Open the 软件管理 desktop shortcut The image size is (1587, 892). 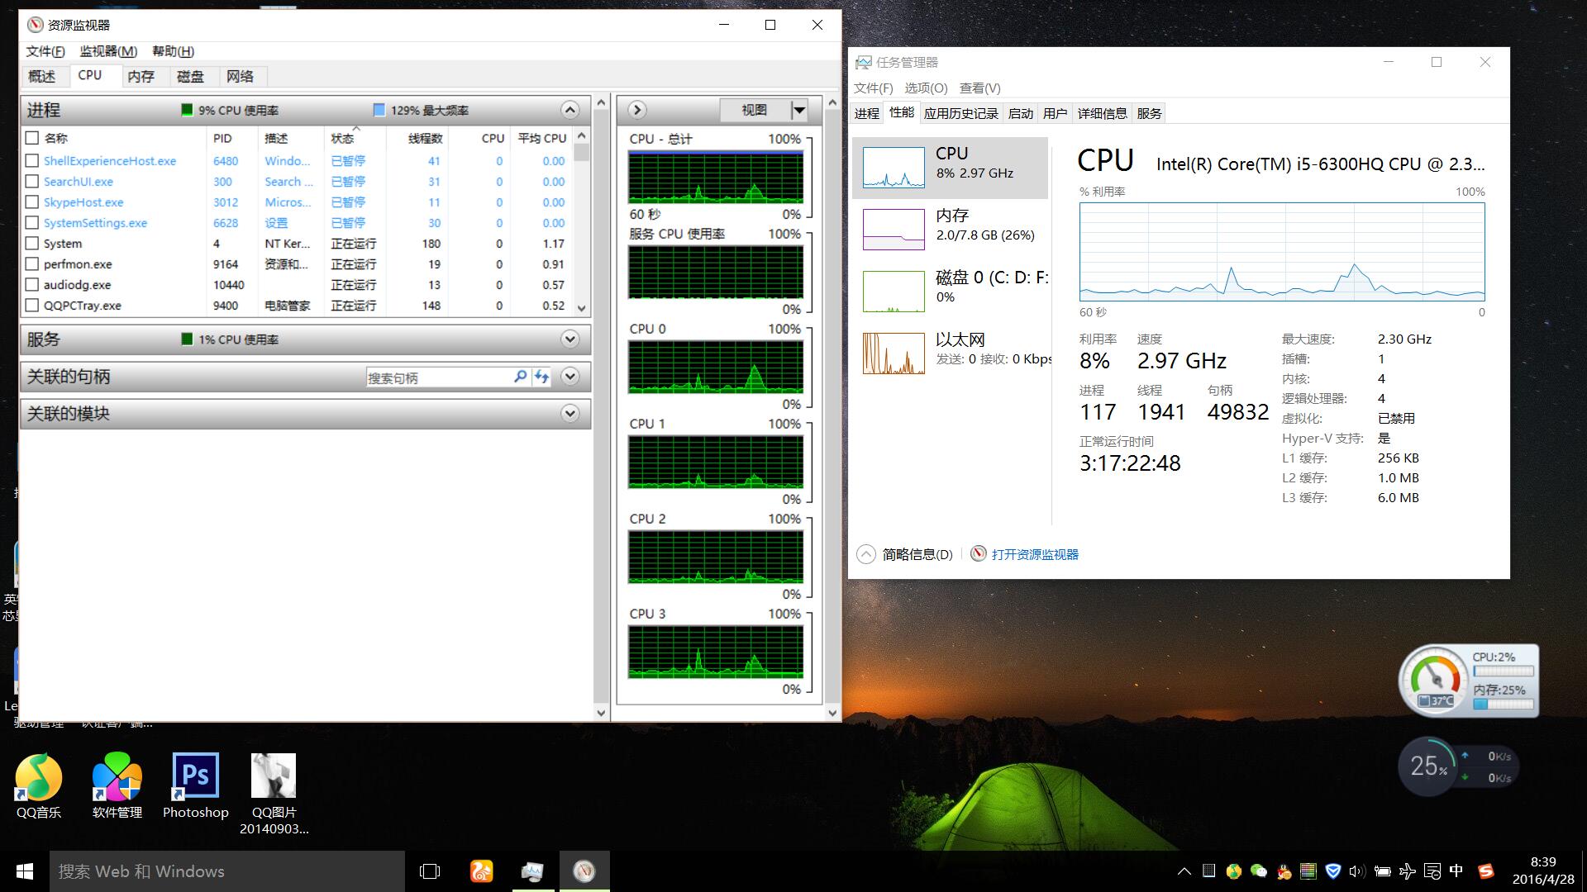117,777
